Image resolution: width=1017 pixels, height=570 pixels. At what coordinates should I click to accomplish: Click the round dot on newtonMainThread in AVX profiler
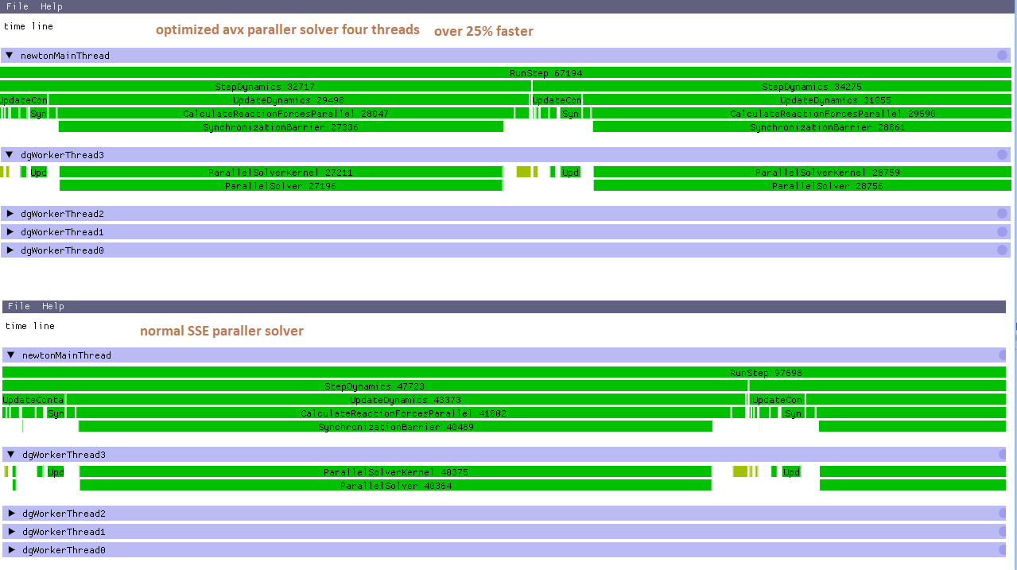click(x=1002, y=56)
